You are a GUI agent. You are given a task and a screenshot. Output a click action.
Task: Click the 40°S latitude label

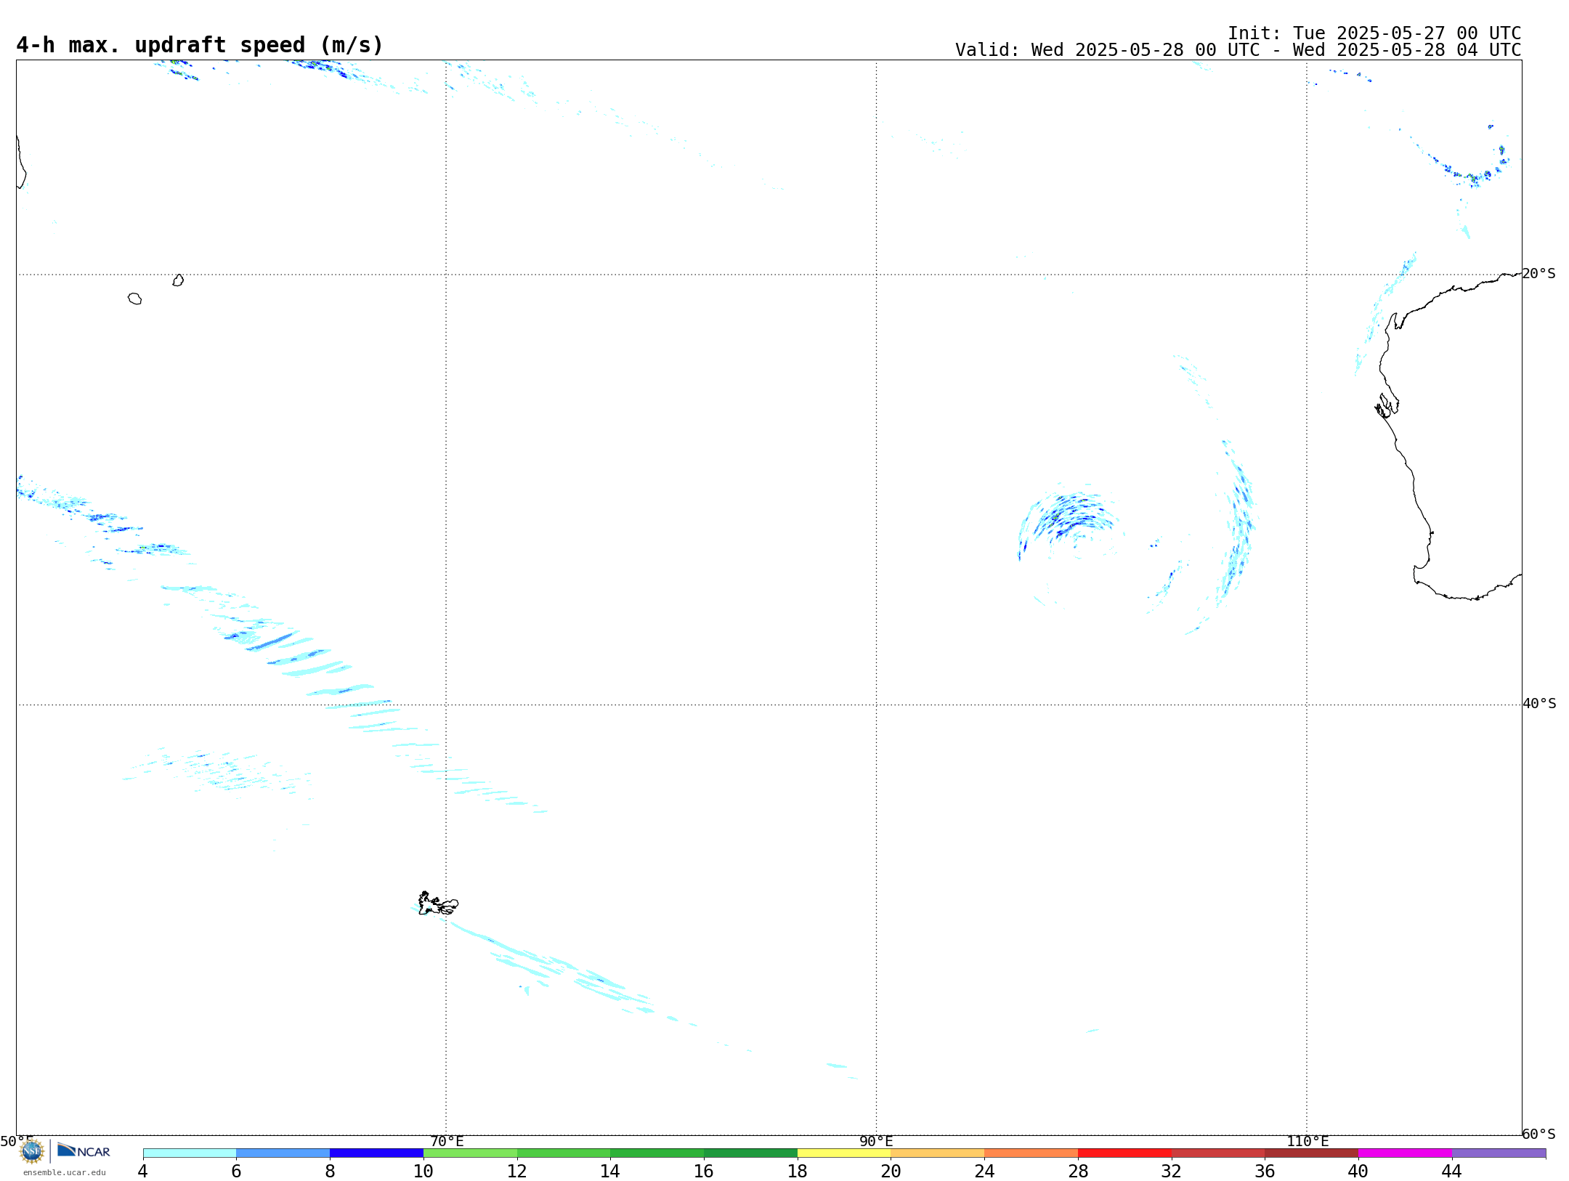point(1539,704)
